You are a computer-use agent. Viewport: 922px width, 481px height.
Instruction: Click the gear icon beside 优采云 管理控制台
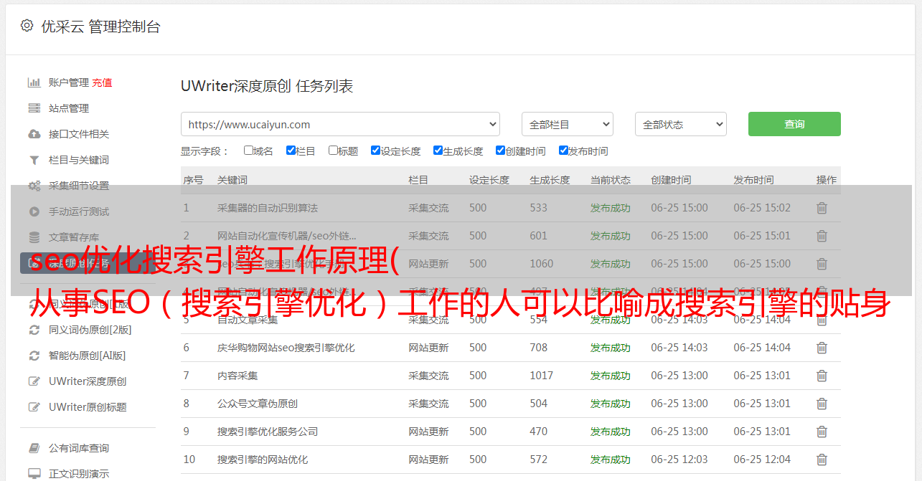coord(27,26)
